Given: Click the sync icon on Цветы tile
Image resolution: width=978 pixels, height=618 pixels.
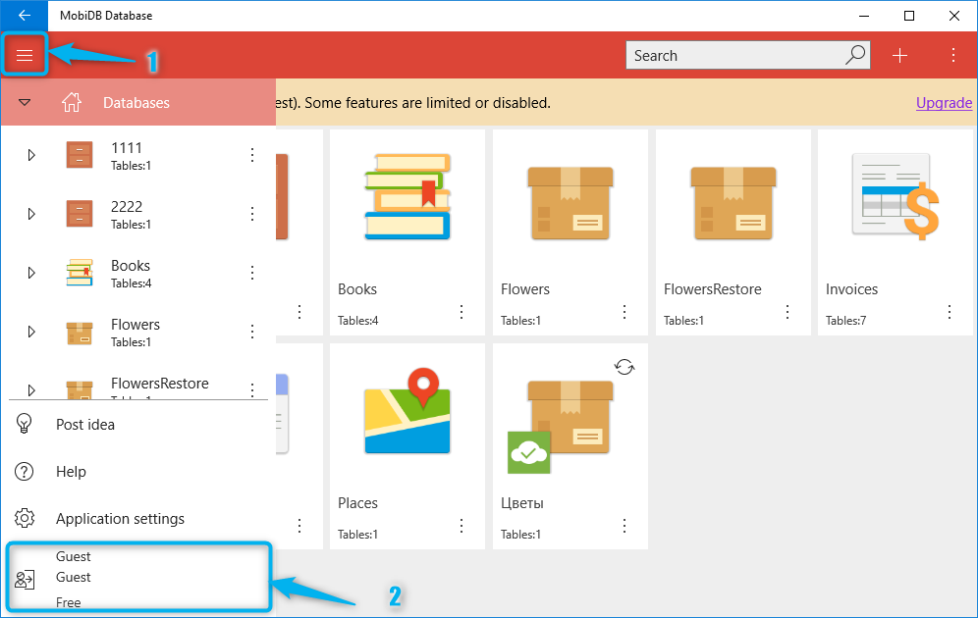Looking at the screenshot, I should [x=625, y=367].
